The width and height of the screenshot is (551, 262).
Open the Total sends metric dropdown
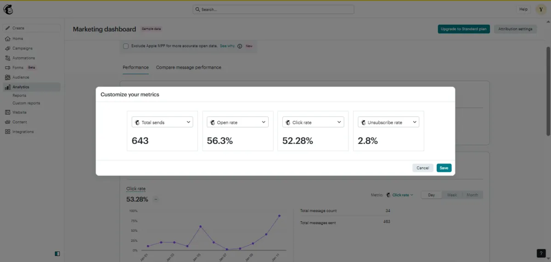pyautogui.click(x=162, y=122)
